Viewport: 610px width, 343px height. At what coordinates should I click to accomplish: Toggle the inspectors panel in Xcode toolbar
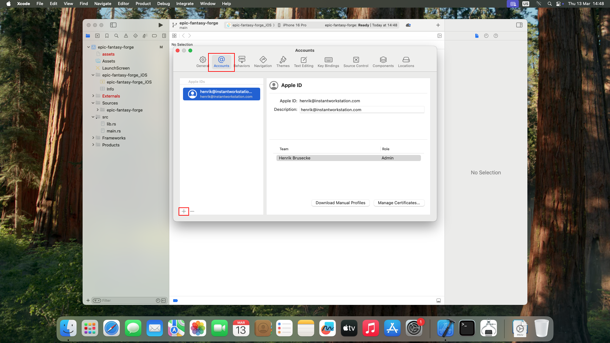point(519,25)
